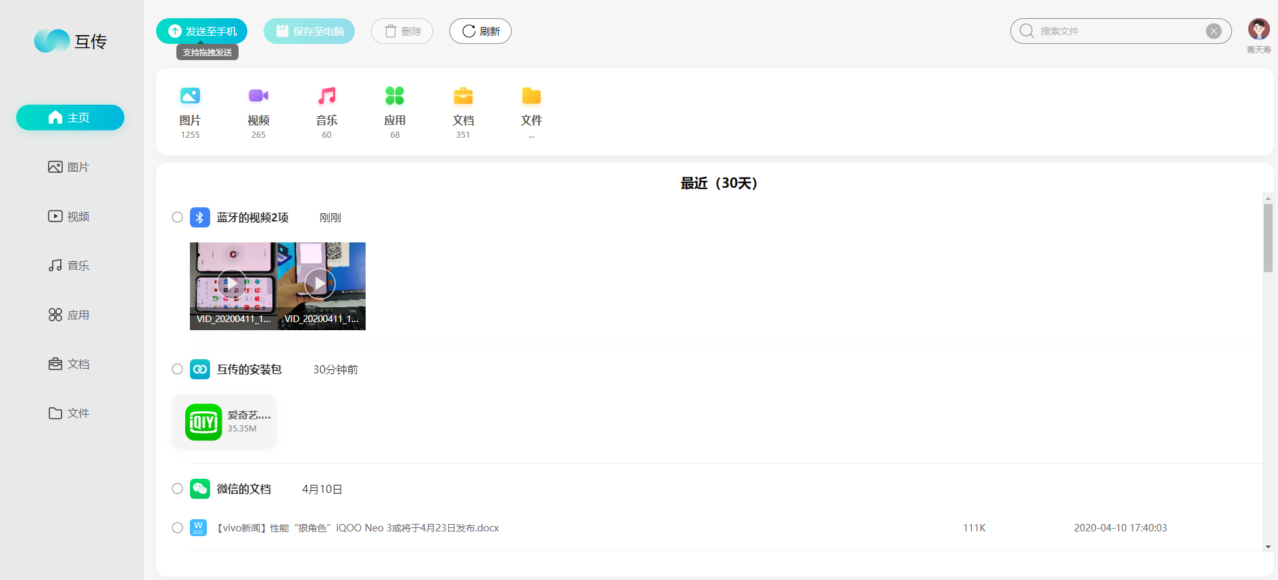1278x580 pixels.
Task: Open the 文档 category tile with 351 items
Action: (463, 112)
